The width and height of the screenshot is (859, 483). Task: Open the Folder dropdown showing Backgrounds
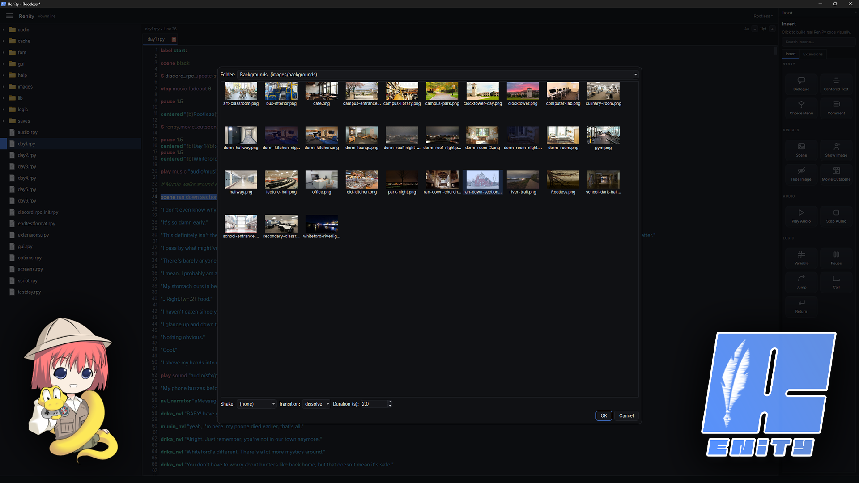438,75
